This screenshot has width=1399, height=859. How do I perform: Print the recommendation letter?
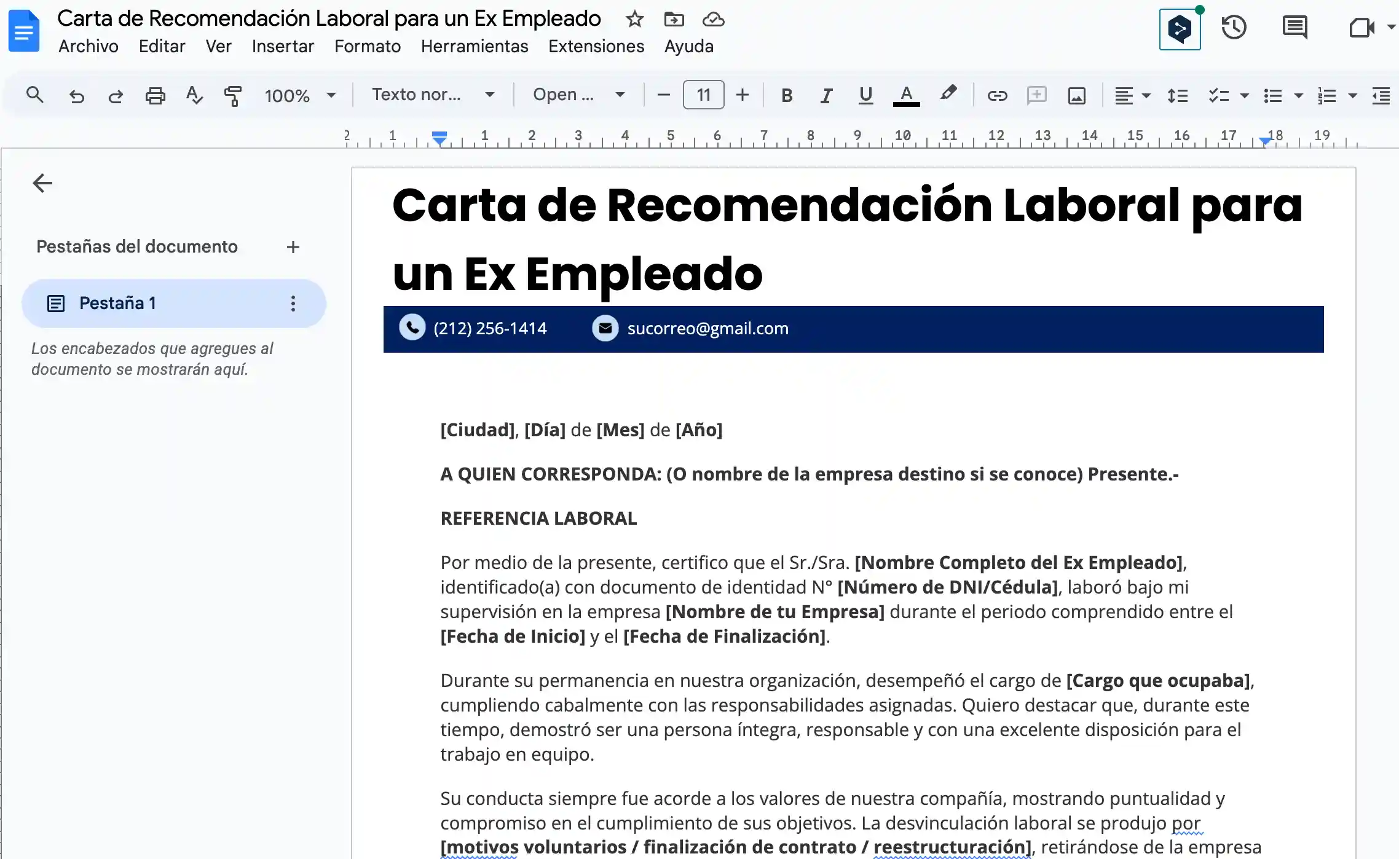(154, 95)
